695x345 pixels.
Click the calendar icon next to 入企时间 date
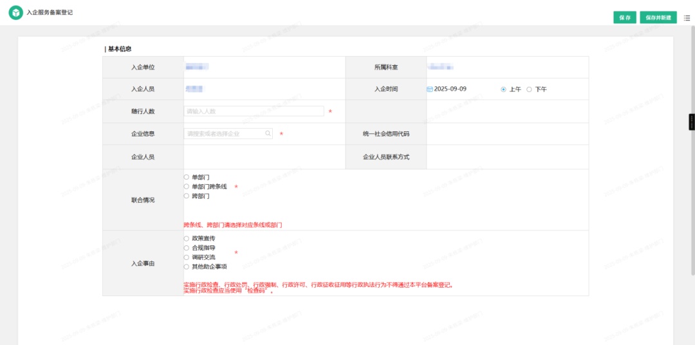430,89
